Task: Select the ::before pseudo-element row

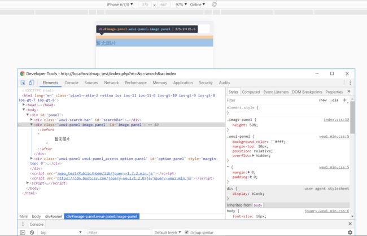Action: click(x=46, y=129)
